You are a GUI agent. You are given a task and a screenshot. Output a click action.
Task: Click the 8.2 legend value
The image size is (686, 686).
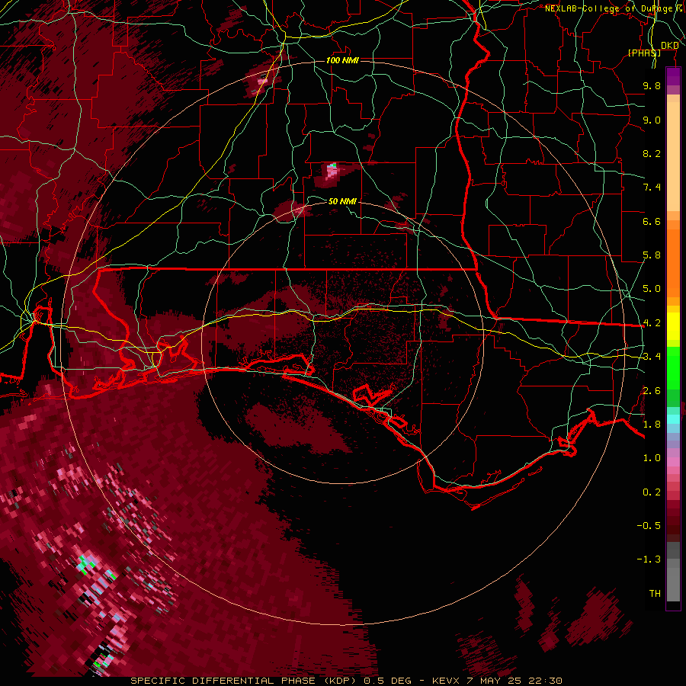652,153
